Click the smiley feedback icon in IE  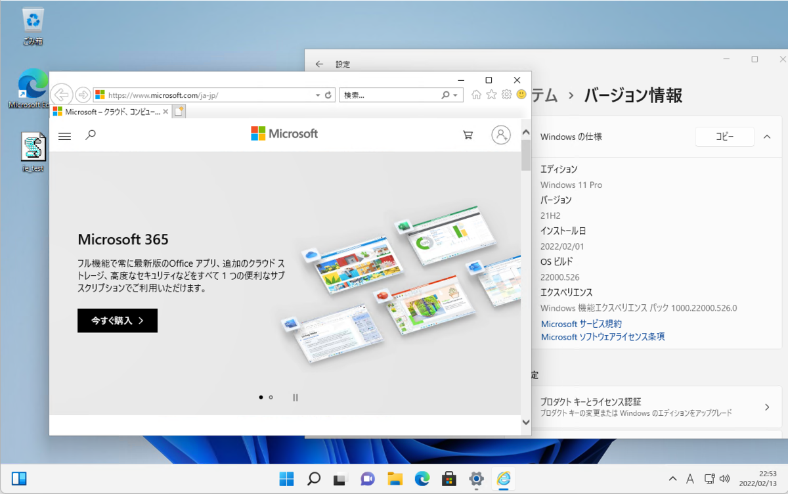tap(521, 95)
